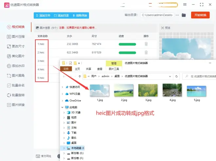Open 批量命名 from the left sidebar
The height and width of the screenshot is (161, 216).
[x=16, y=85]
